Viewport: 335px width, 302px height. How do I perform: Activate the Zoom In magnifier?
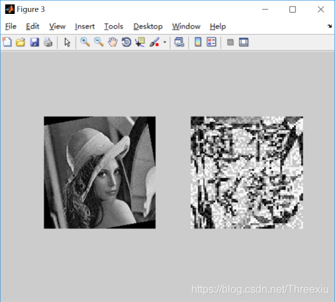pos(85,42)
